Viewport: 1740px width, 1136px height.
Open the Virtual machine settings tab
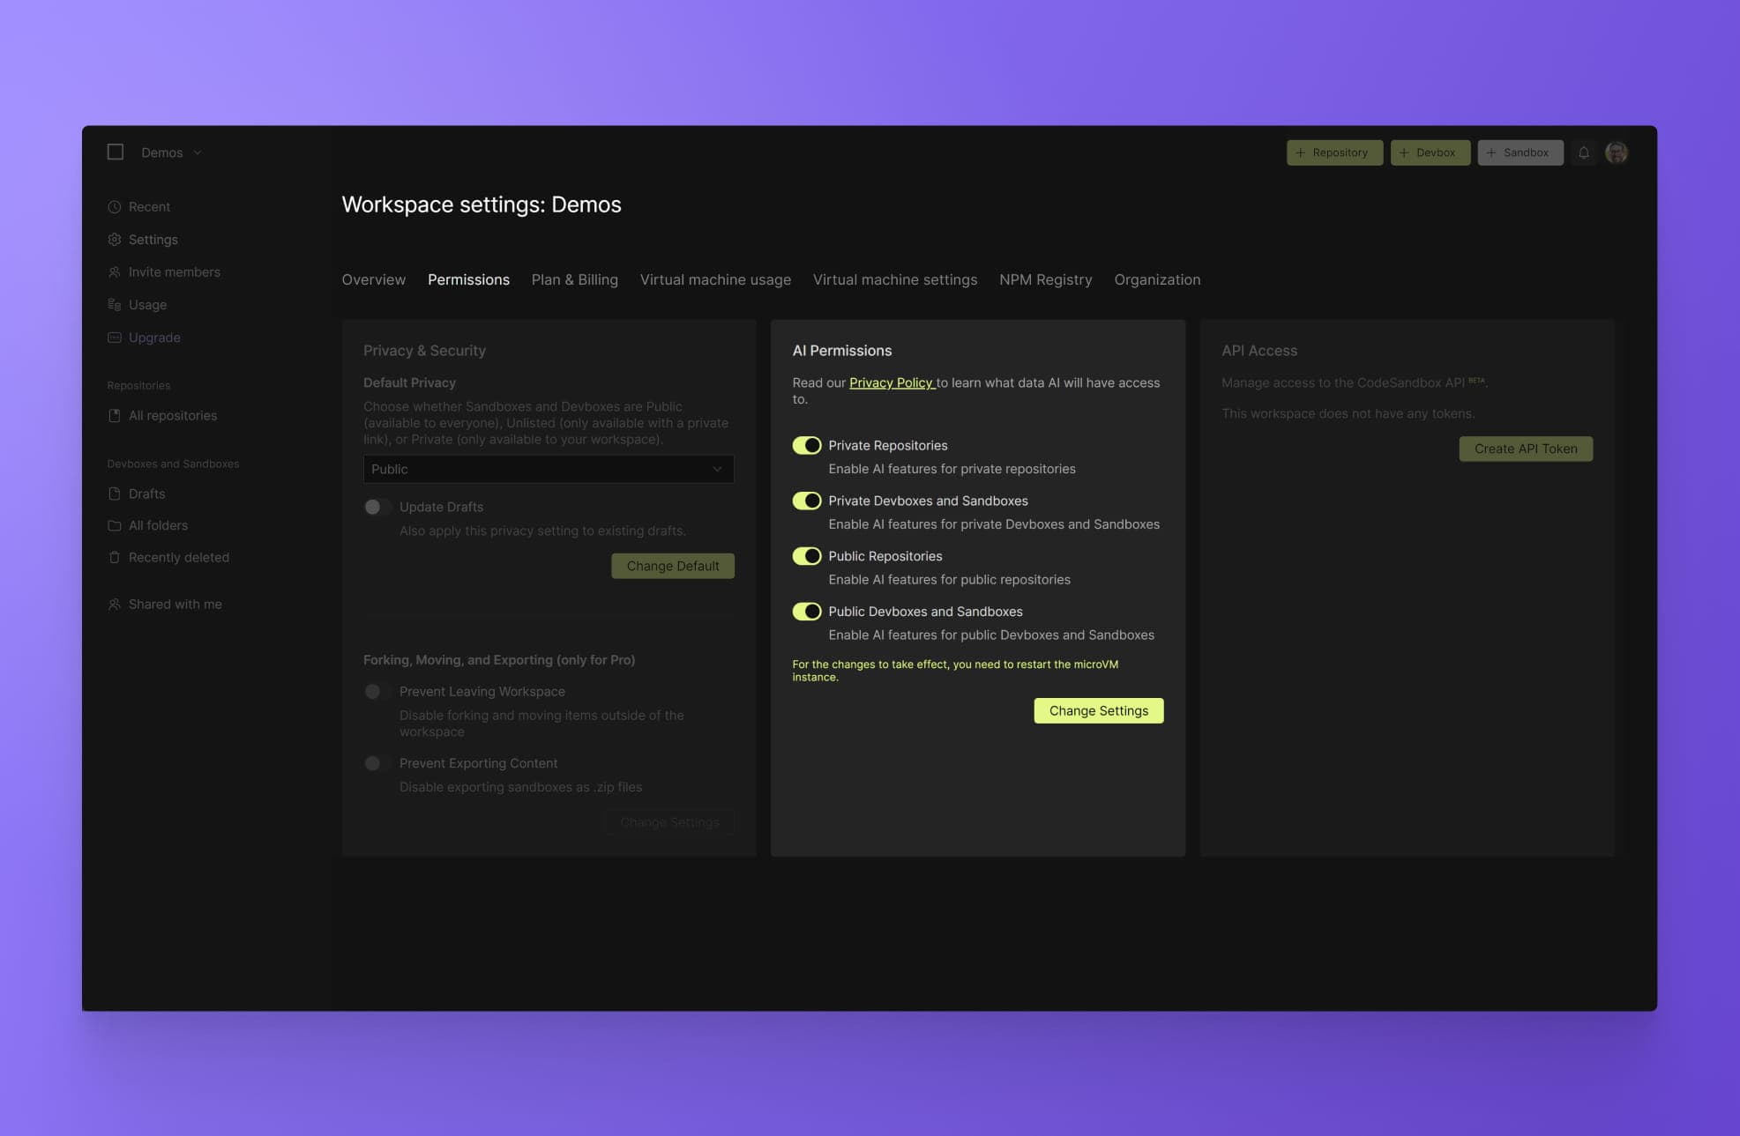[894, 279]
